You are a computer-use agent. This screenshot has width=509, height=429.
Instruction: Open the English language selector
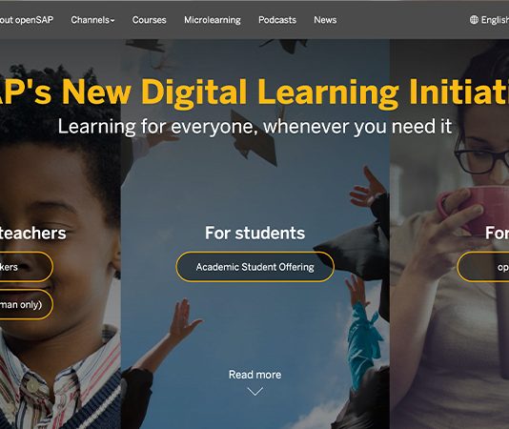pyautogui.click(x=489, y=20)
